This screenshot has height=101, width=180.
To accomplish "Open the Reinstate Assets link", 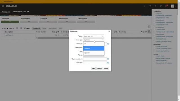I will (161, 39).
